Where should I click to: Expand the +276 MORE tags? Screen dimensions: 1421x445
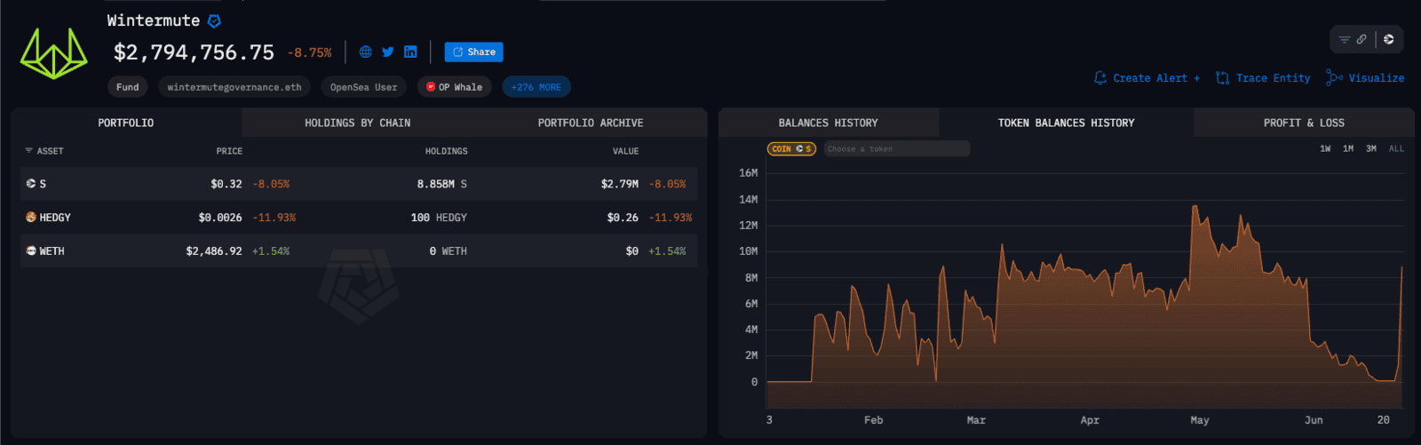point(536,87)
